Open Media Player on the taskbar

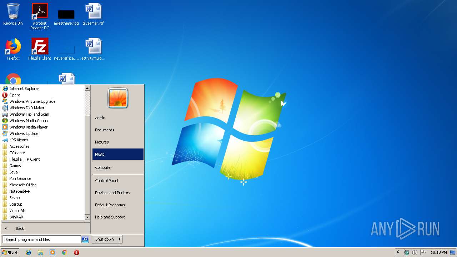tap(52, 252)
